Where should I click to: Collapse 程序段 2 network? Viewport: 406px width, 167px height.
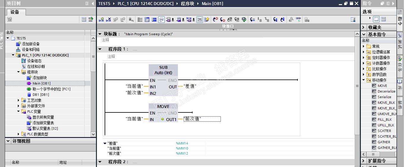pos(100,162)
